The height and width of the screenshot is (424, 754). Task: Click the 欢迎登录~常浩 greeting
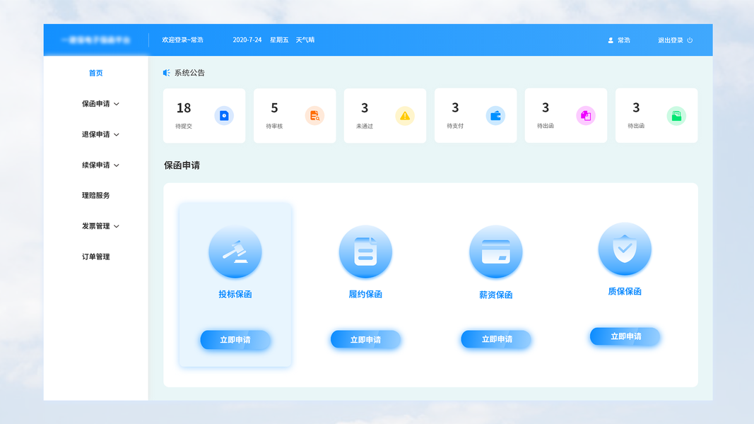183,40
